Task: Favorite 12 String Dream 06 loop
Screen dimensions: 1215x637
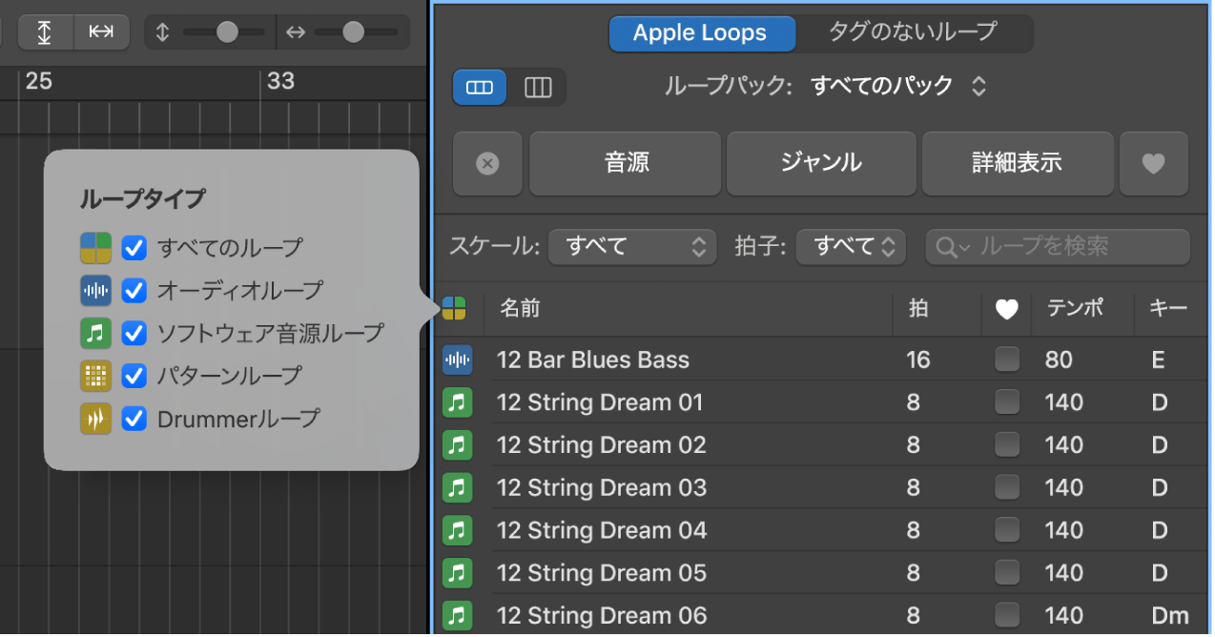Action: (x=1007, y=615)
